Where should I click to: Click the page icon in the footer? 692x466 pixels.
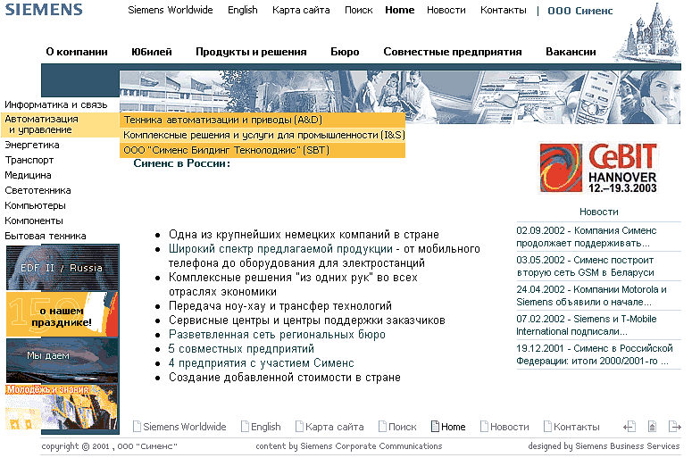tap(653, 427)
